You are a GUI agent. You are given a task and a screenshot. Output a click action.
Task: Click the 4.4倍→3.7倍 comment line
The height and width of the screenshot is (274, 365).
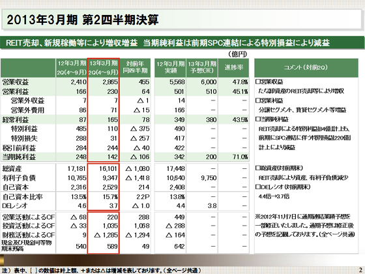(x=274, y=196)
